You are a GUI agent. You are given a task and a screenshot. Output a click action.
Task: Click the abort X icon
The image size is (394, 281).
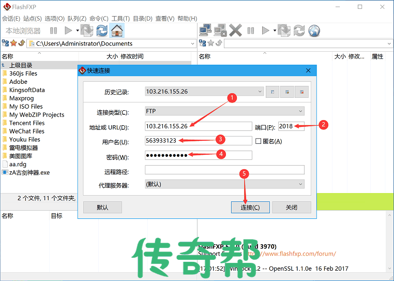(235, 31)
